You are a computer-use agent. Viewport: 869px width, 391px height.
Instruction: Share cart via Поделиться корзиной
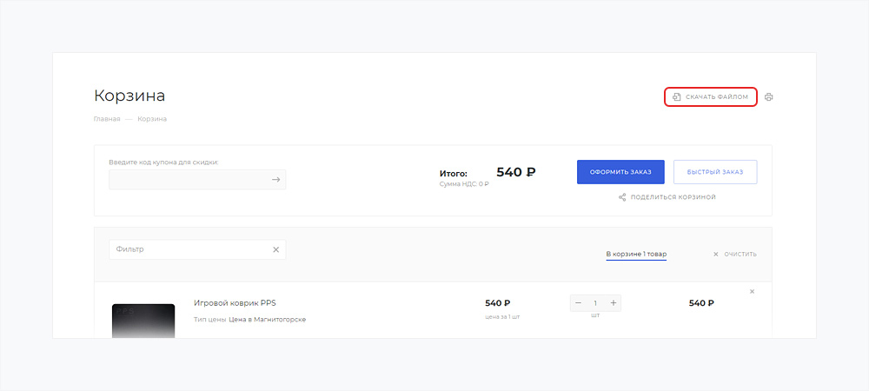tap(667, 197)
